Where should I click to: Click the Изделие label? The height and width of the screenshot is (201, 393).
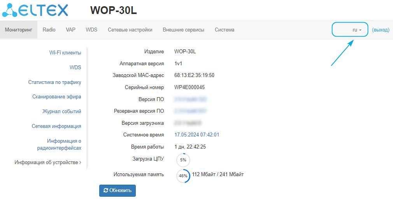[x=154, y=52]
